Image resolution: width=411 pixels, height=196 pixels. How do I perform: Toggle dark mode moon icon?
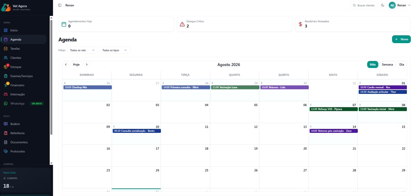point(382,5)
